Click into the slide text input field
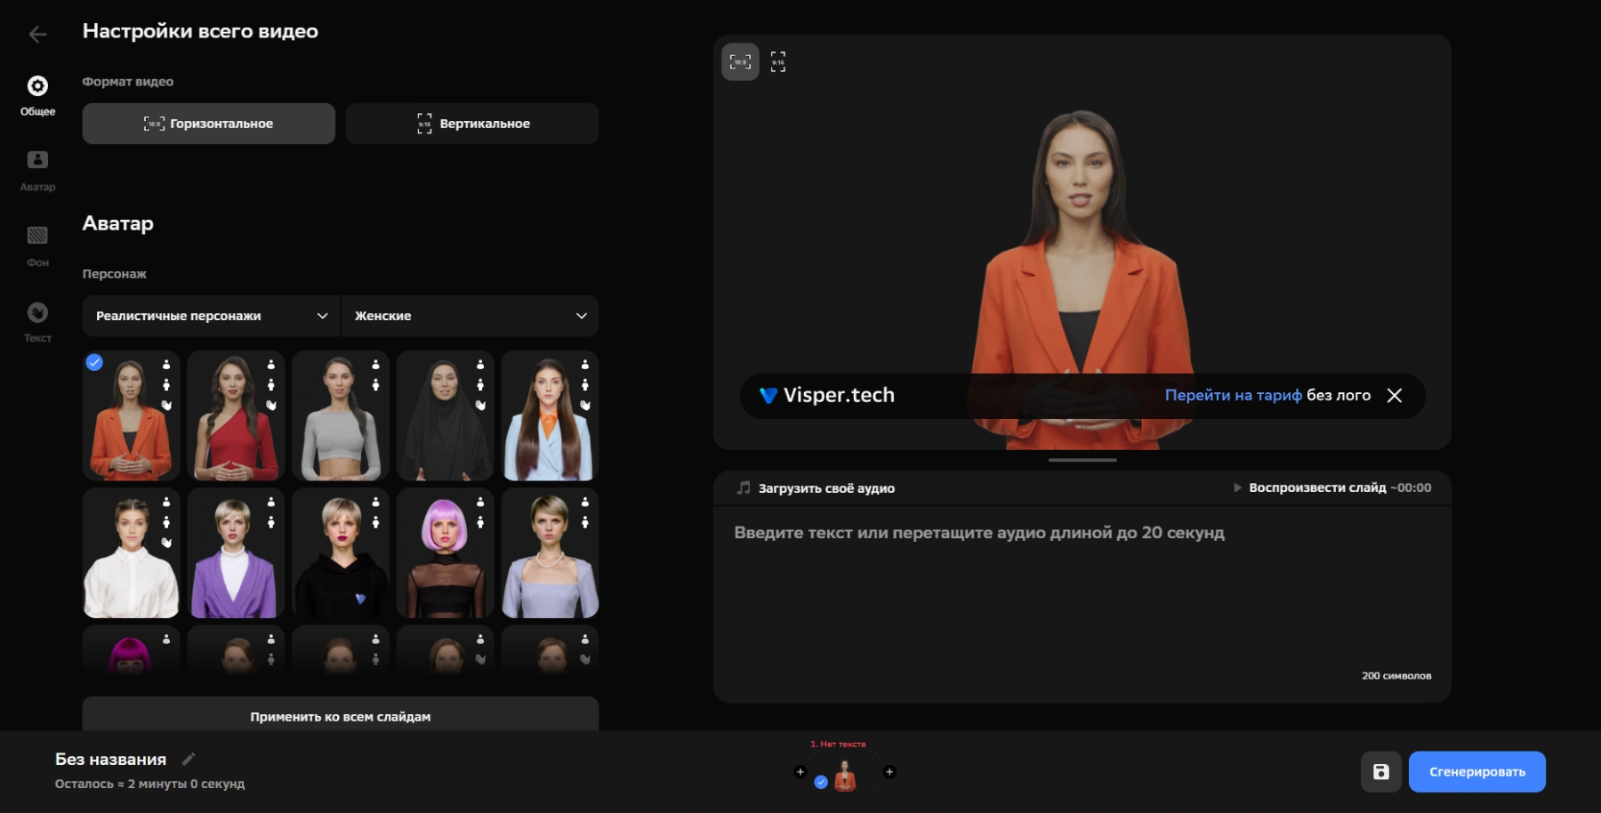This screenshot has height=813, width=1601. click(1081, 596)
